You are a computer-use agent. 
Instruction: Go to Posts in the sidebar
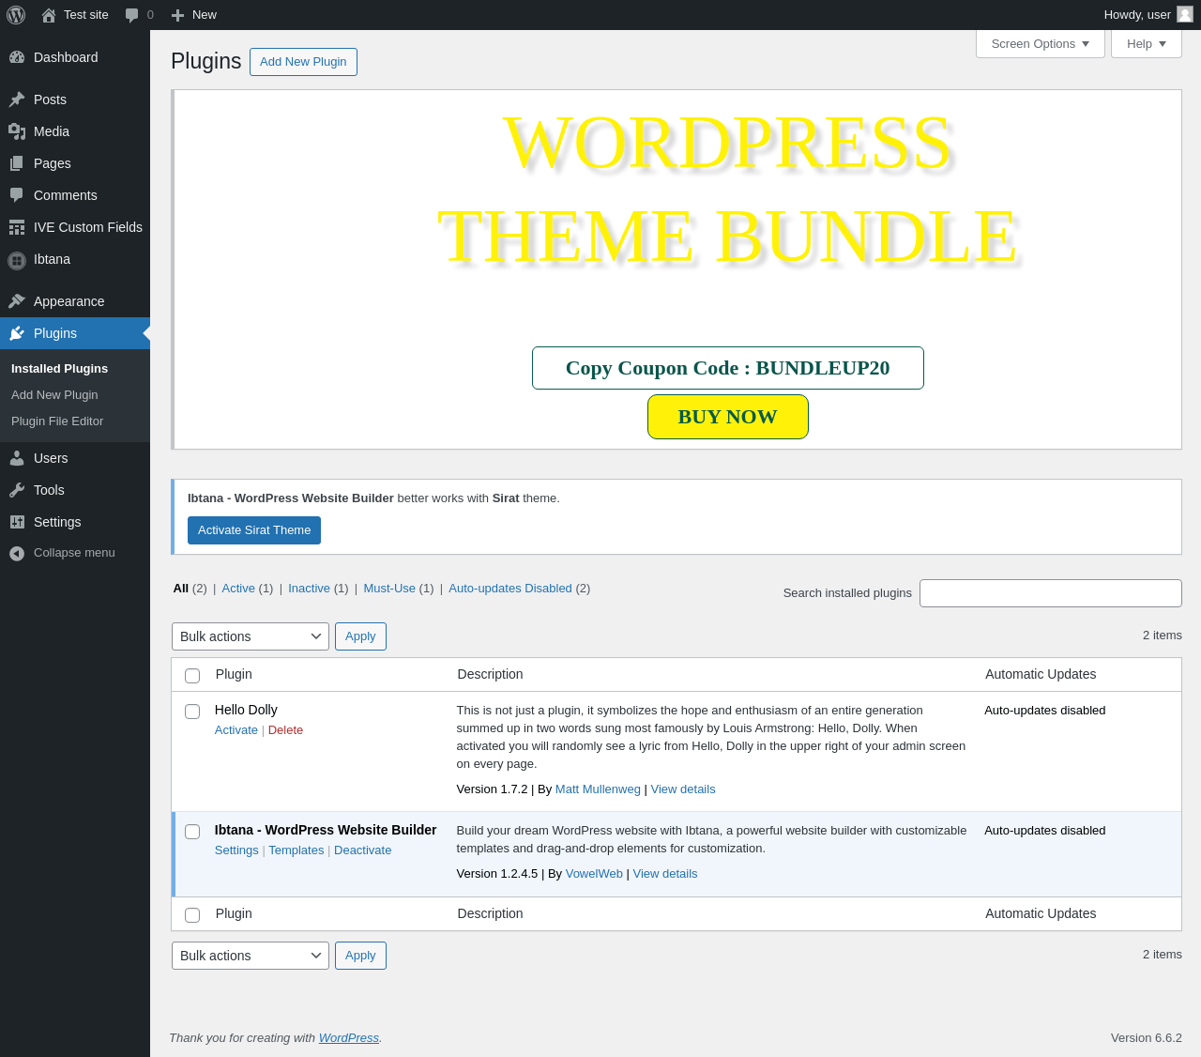tap(75, 100)
